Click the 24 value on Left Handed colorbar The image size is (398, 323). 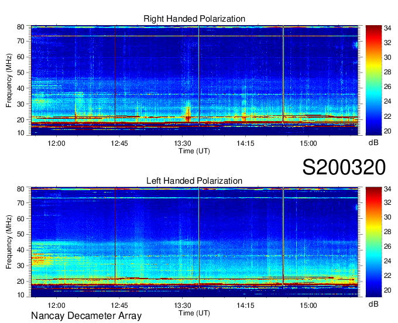point(387,261)
